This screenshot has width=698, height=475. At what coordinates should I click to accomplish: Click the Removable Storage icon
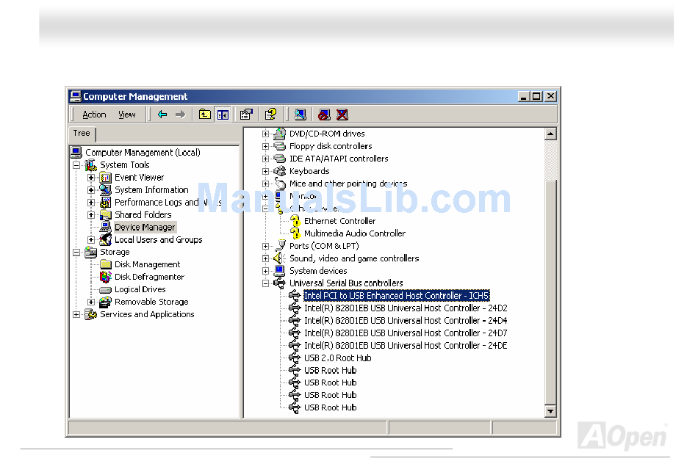(x=106, y=302)
